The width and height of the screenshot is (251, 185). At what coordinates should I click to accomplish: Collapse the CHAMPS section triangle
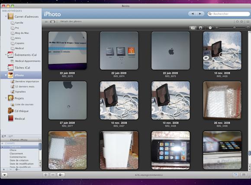pos(3,144)
